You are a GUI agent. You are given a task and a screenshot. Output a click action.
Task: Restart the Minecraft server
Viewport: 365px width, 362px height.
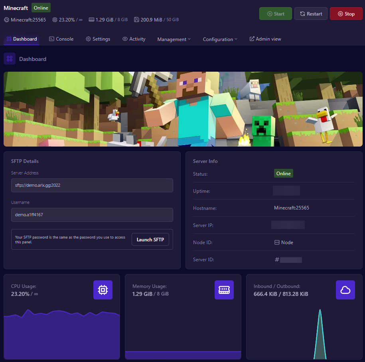click(311, 14)
